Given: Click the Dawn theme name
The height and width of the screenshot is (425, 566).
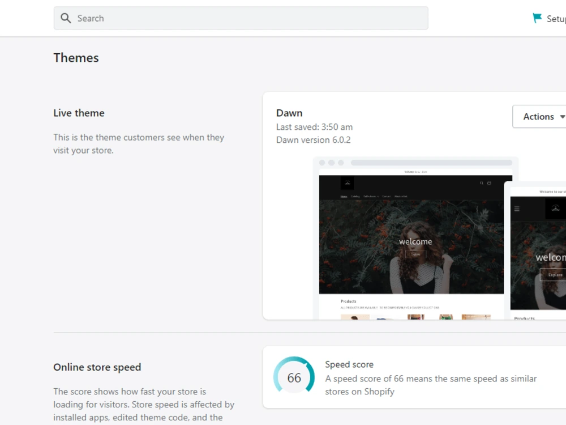Looking at the screenshot, I should point(289,113).
